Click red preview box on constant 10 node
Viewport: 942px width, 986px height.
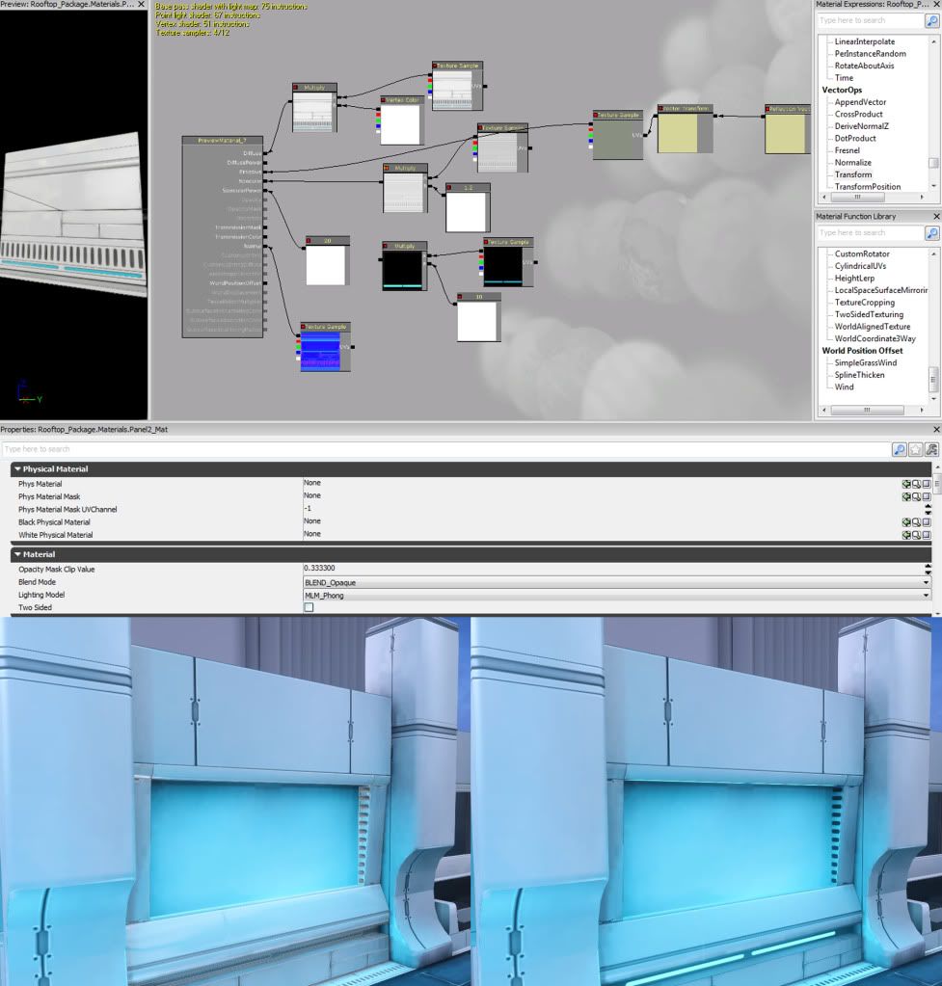pyautogui.click(x=460, y=297)
